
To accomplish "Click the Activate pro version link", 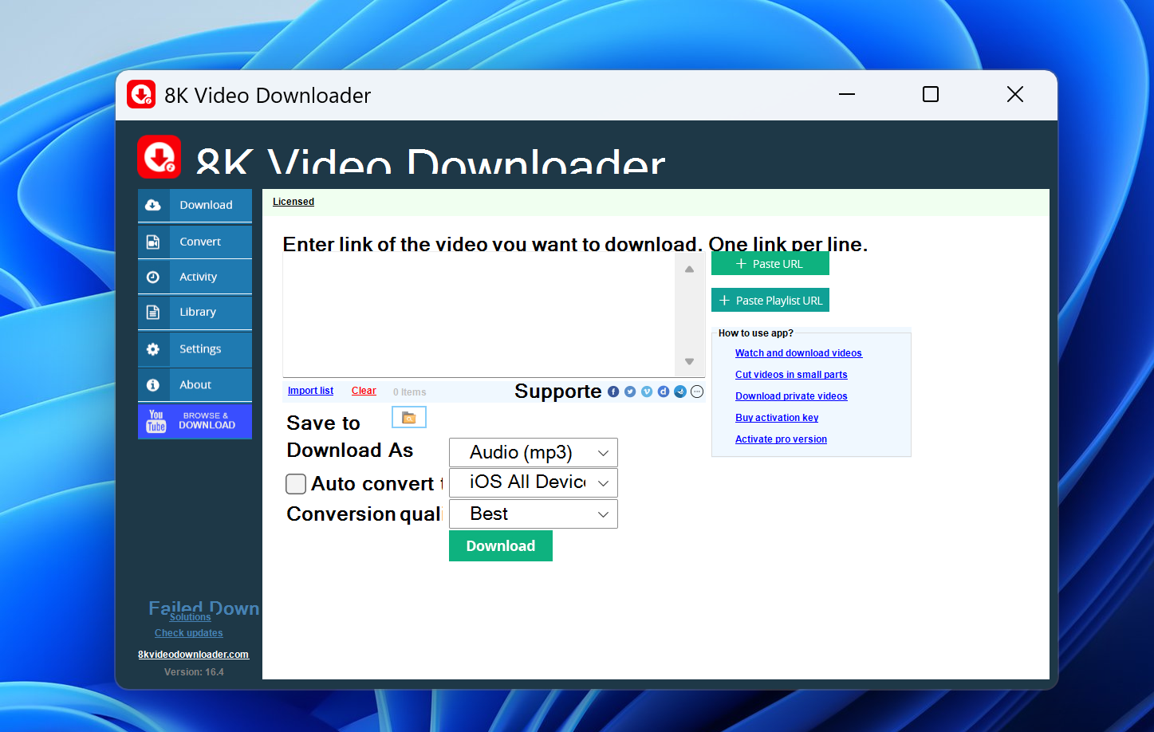I will coord(781,439).
